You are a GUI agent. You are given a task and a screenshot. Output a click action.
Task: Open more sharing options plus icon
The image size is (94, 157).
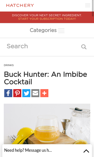pos(44,93)
